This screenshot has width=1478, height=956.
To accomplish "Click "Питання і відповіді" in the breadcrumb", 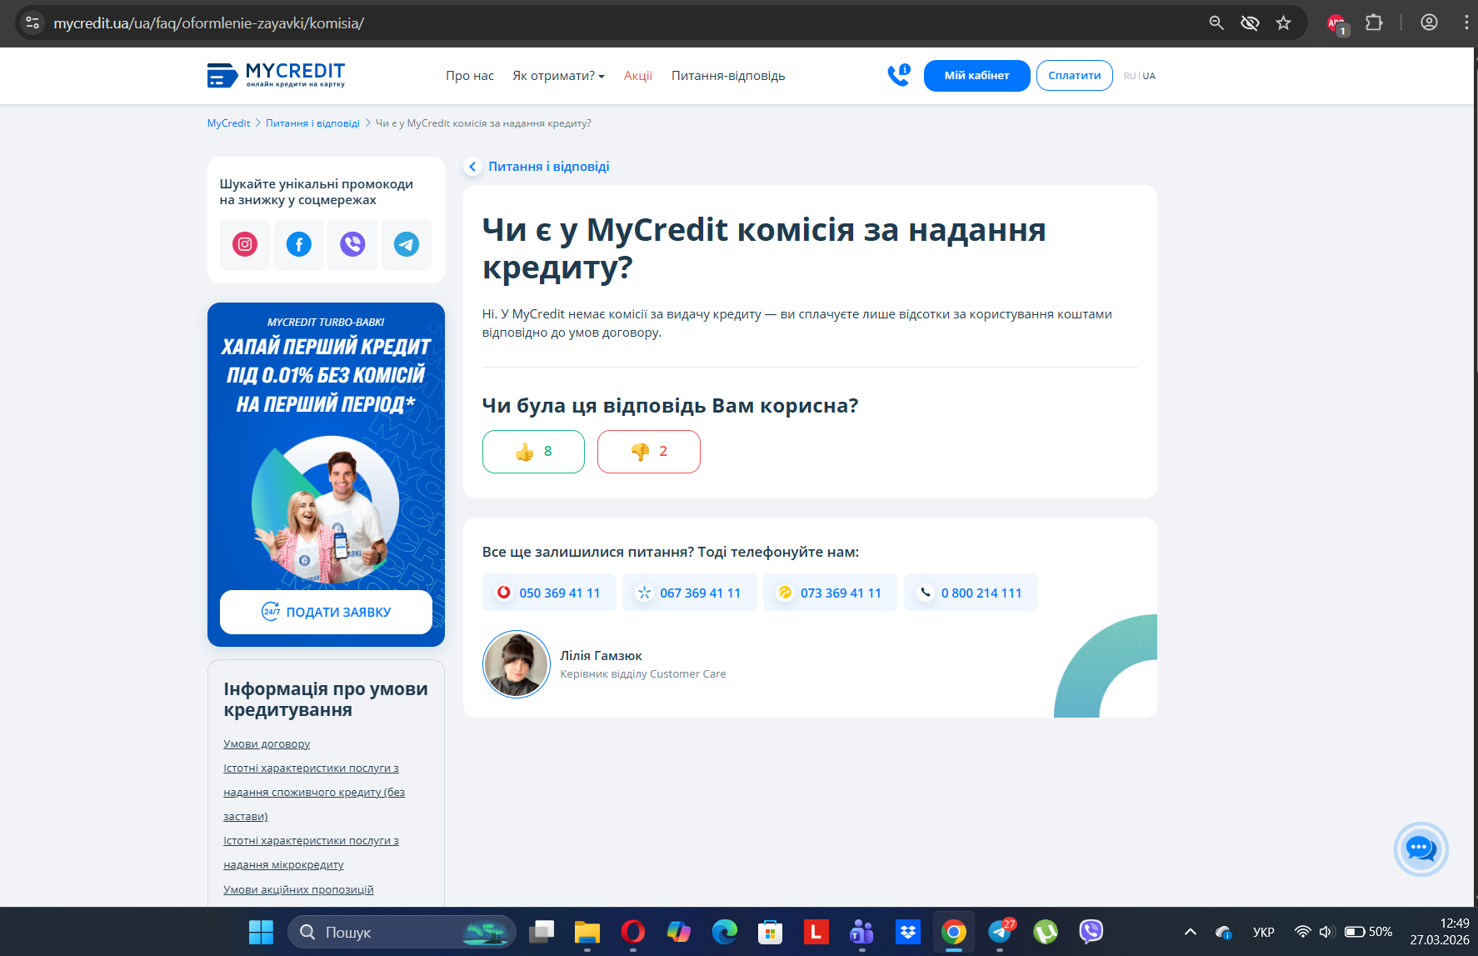I will click(x=312, y=123).
